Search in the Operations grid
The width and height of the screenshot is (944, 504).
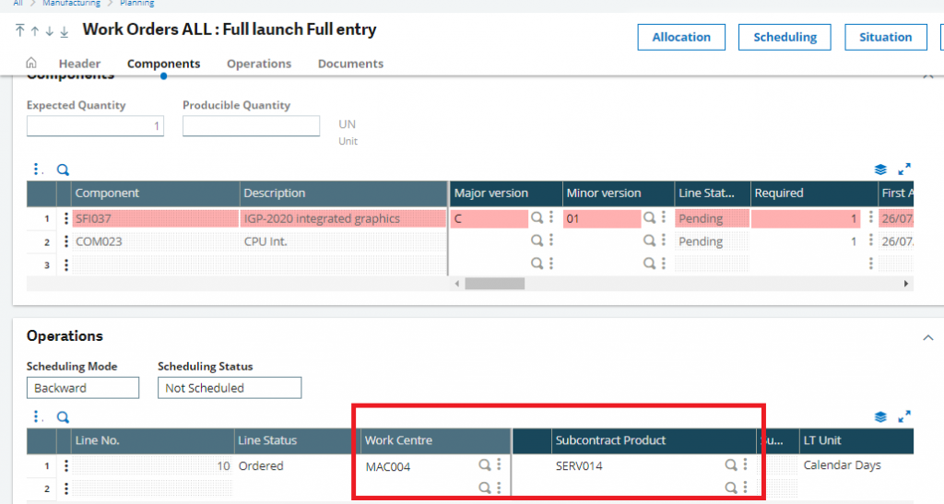pos(63,417)
